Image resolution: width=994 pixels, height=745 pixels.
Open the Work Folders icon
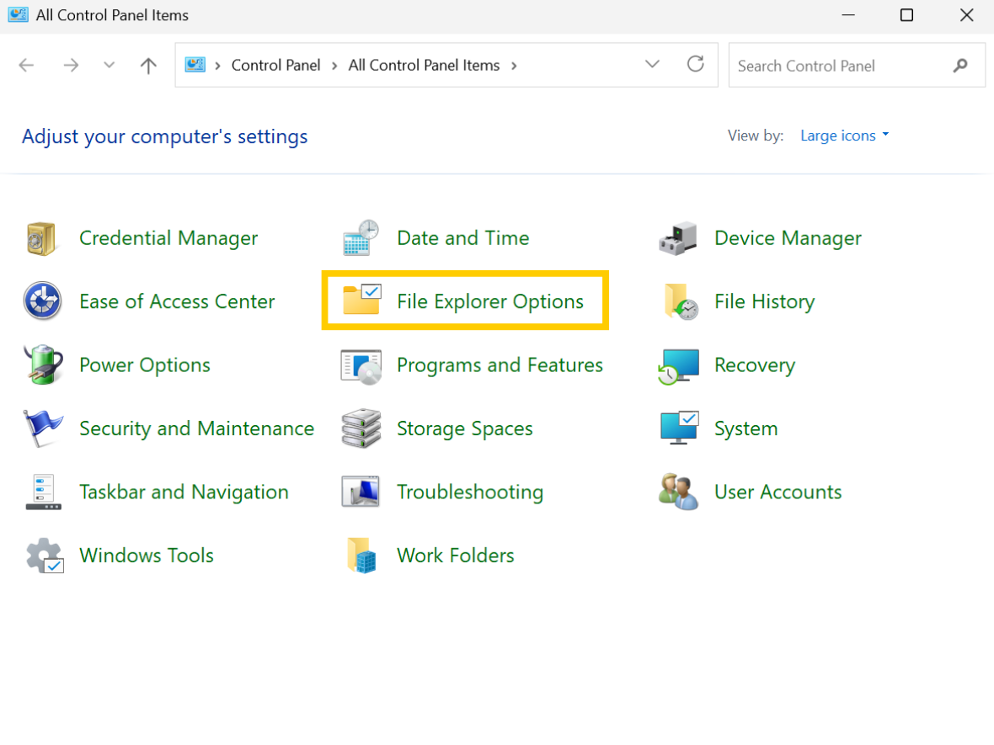pyautogui.click(x=362, y=556)
